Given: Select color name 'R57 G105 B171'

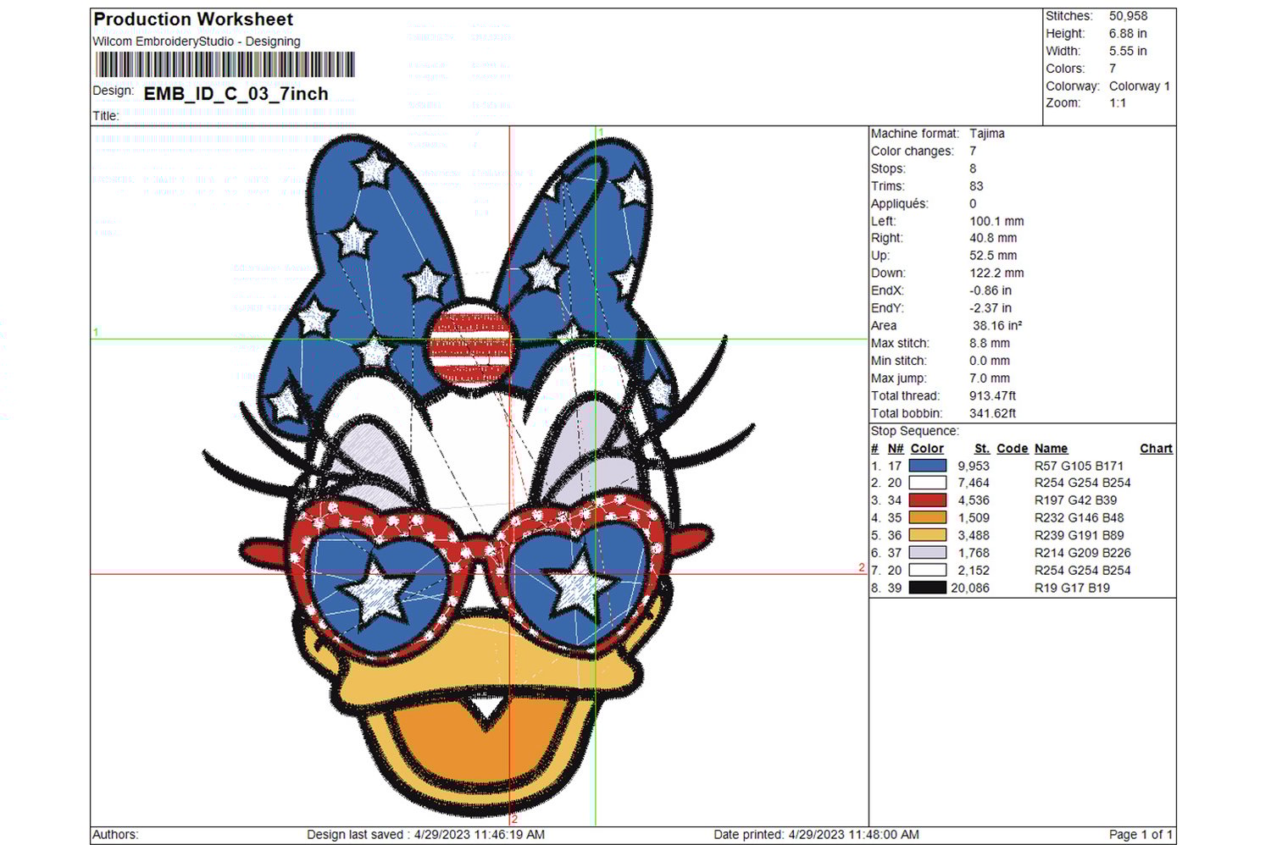Looking at the screenshot, I should tap(1079, 466).
